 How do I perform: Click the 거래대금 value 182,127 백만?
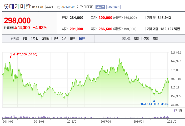(170, 29)
